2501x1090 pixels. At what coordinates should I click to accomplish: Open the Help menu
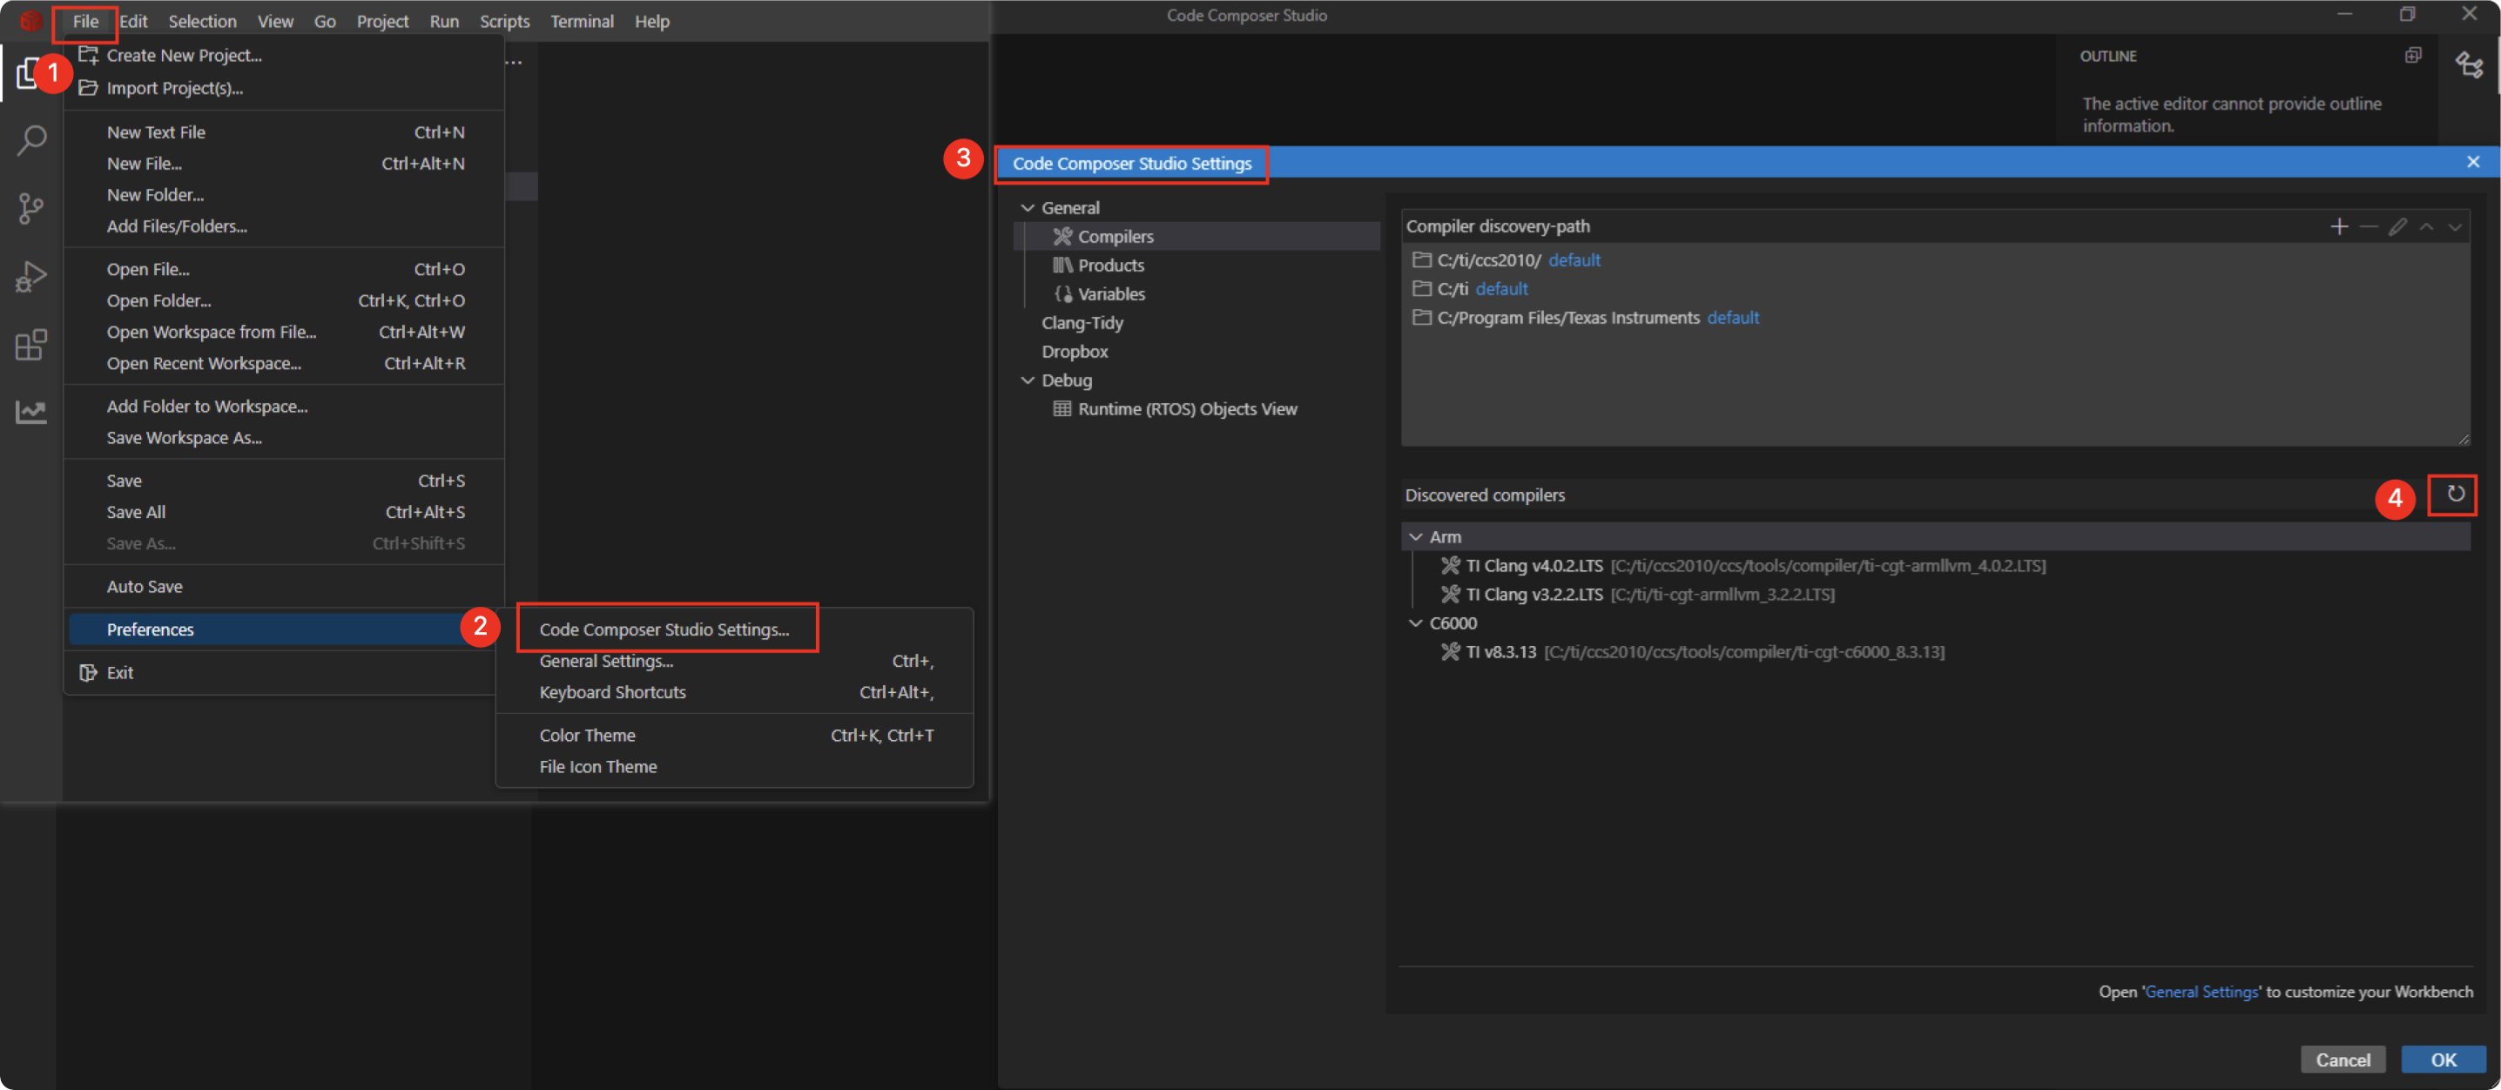tap(652, 20)
